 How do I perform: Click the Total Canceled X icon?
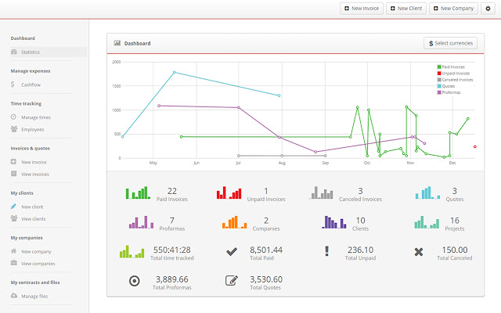point(420,252)
